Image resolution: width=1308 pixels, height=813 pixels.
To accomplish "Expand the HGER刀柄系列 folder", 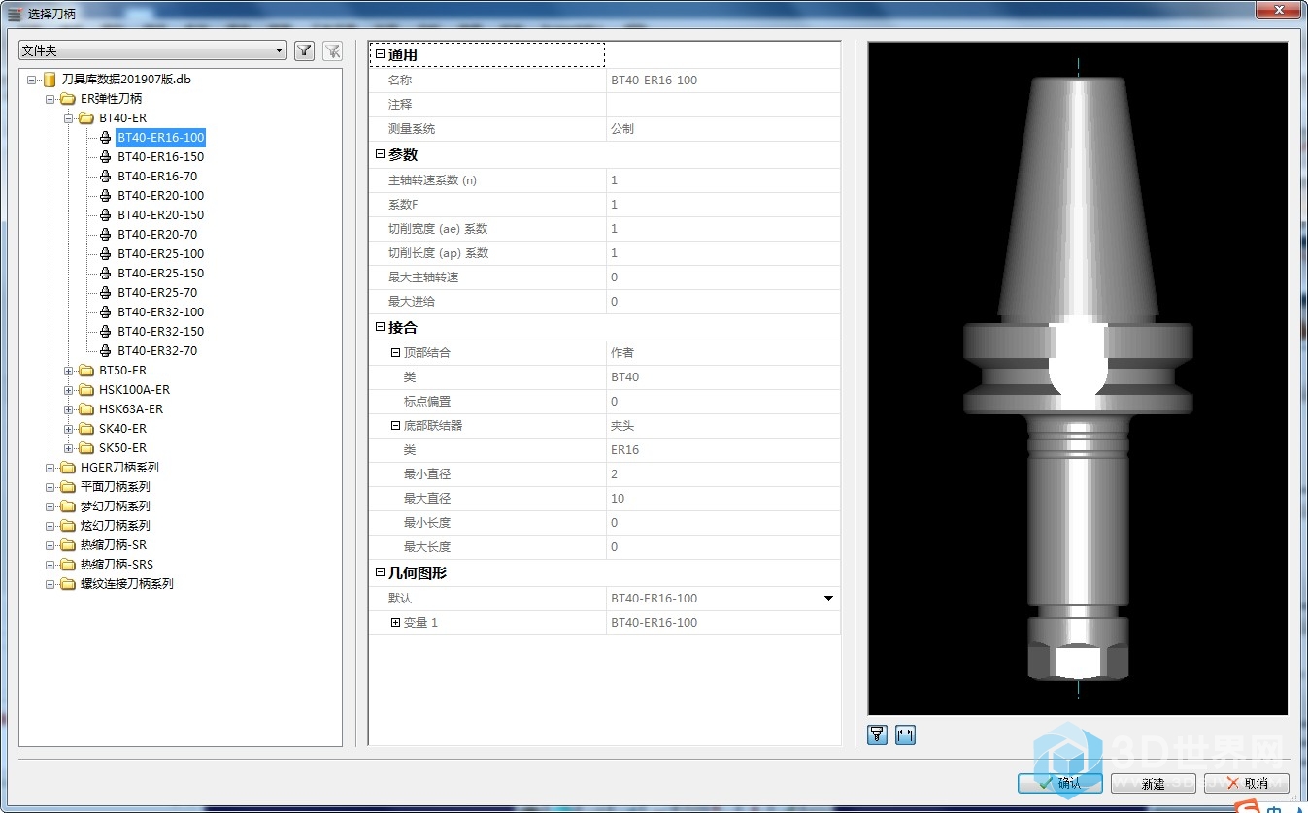I will [x=50, y=468].
